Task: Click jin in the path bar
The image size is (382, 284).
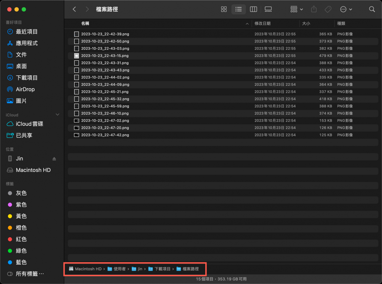Action: pos(137,269)
